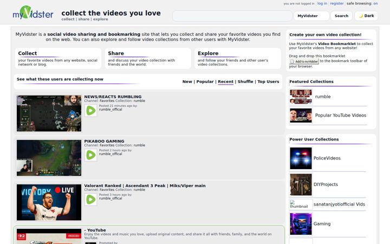Click the Share heading

[116, 53]
